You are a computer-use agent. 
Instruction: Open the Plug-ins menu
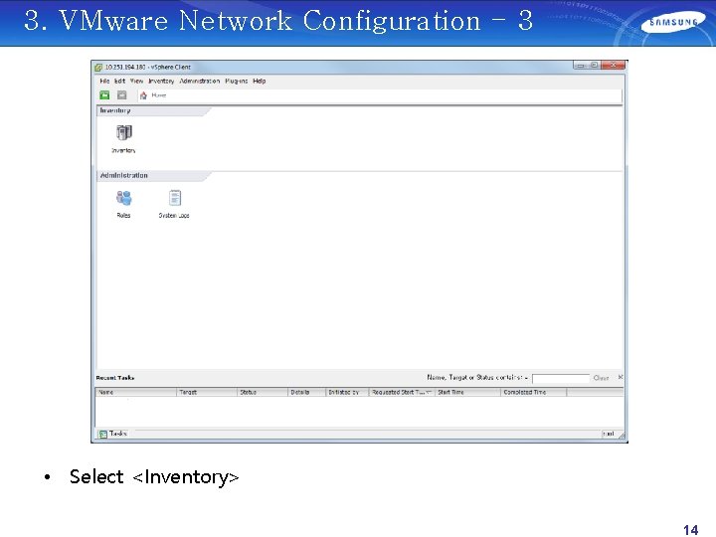coord(236,81)
